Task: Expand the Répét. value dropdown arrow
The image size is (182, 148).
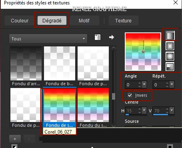Action: click(x=172, y=84)
